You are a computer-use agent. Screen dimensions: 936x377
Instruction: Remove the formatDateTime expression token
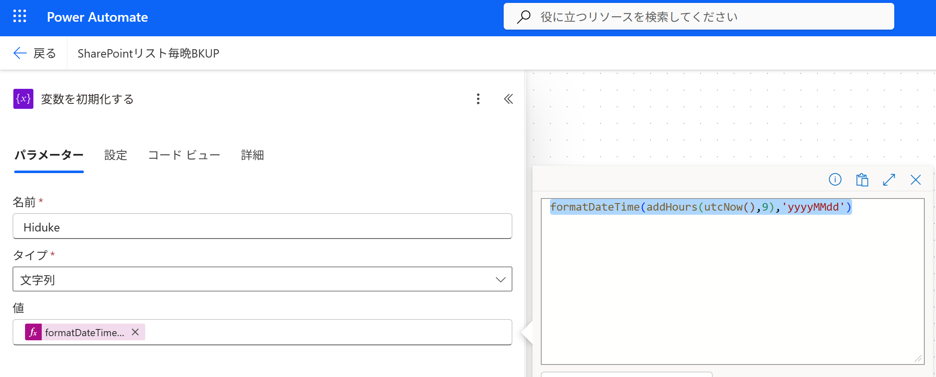(x=135, y=332)
